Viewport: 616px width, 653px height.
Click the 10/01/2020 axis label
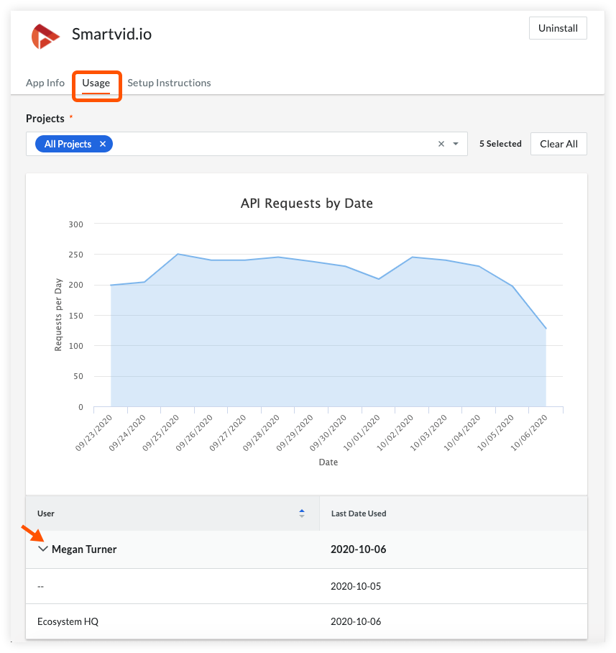coord(362,432)
